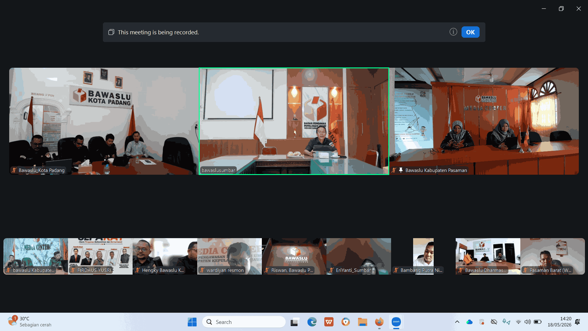The image size is (588, 331).
Task: Select the Bawaslu Kabupaten Pasaman video tile
Action: click(484, 121)
